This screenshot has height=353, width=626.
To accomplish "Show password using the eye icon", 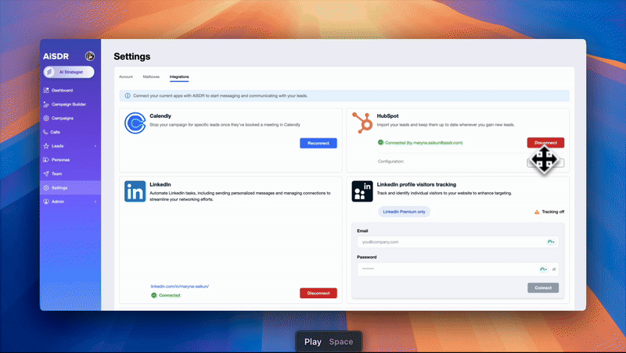I will tap(554, 269).
